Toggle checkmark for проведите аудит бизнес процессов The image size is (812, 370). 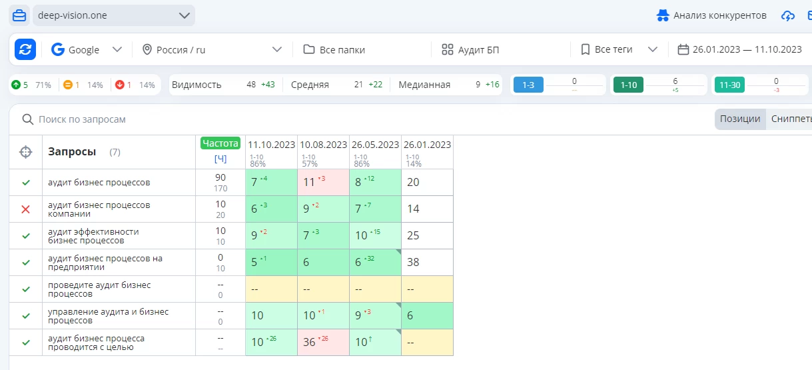click(x=26, y=289)
